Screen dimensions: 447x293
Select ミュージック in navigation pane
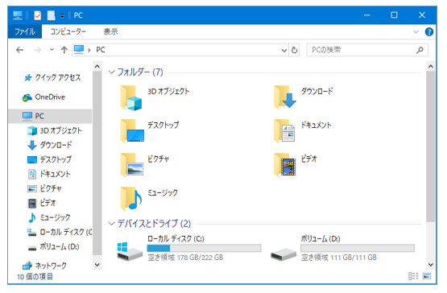pos(49,217)
